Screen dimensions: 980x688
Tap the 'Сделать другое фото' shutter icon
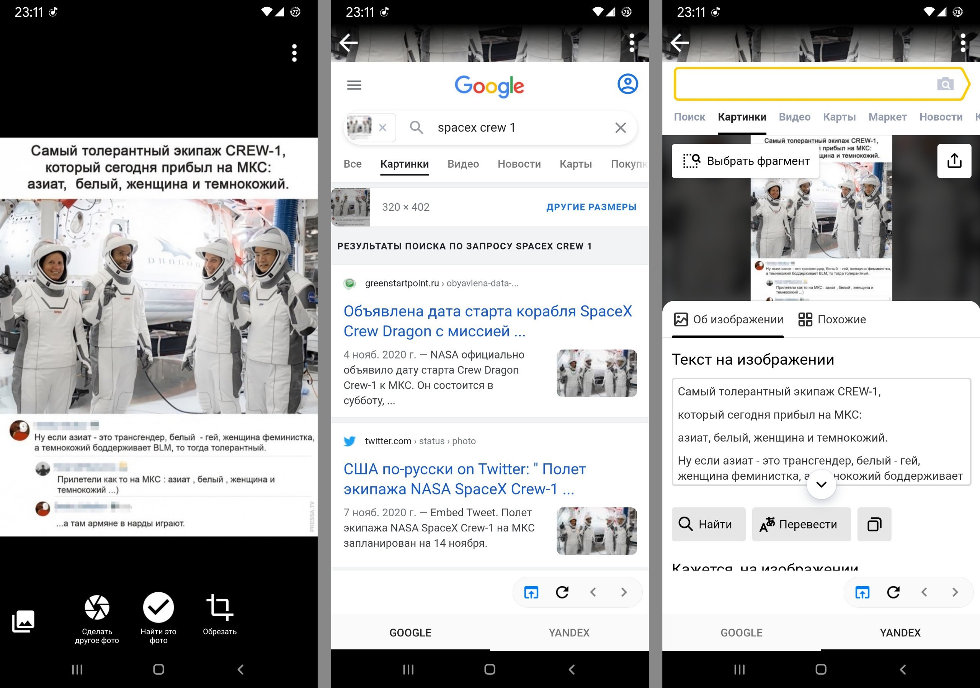pos(97,607)
